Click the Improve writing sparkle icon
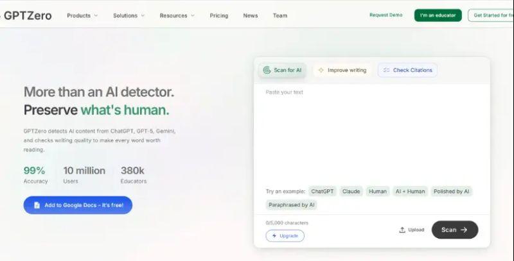This screenshot has width=514, height=261. pos(321,70)
